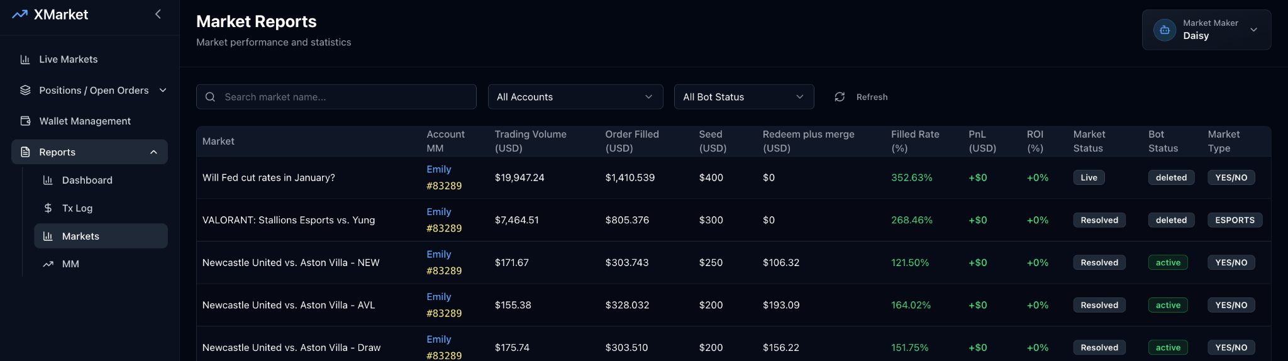
Task: Click the Tx Log dollar icon
Action: 48,208
